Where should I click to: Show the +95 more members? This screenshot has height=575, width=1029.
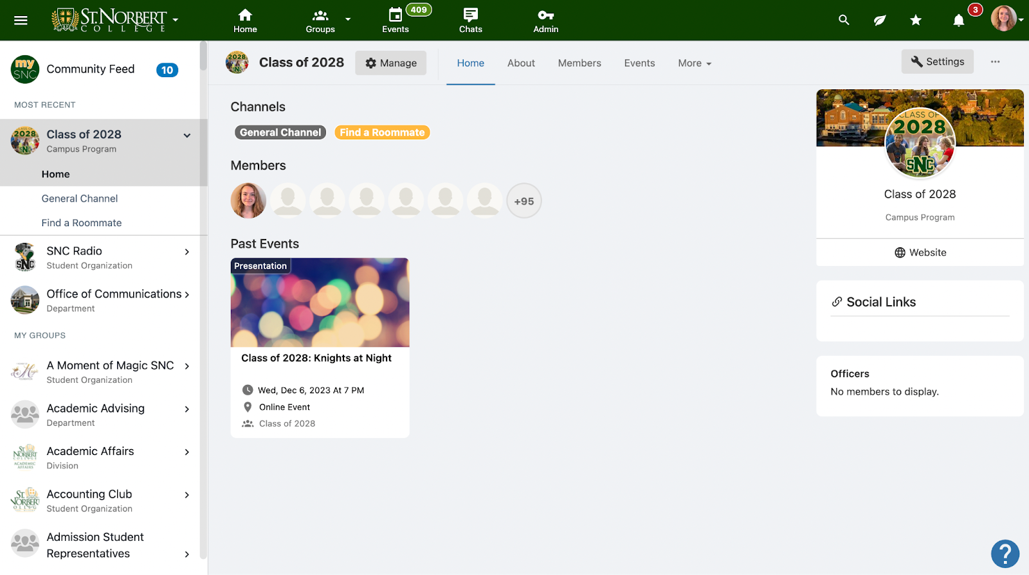(x=524, y=201)
